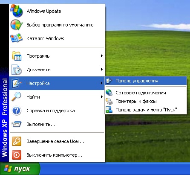Expand the Найти submenu arrow
190x175 pixels.
[x=101, y=97]
